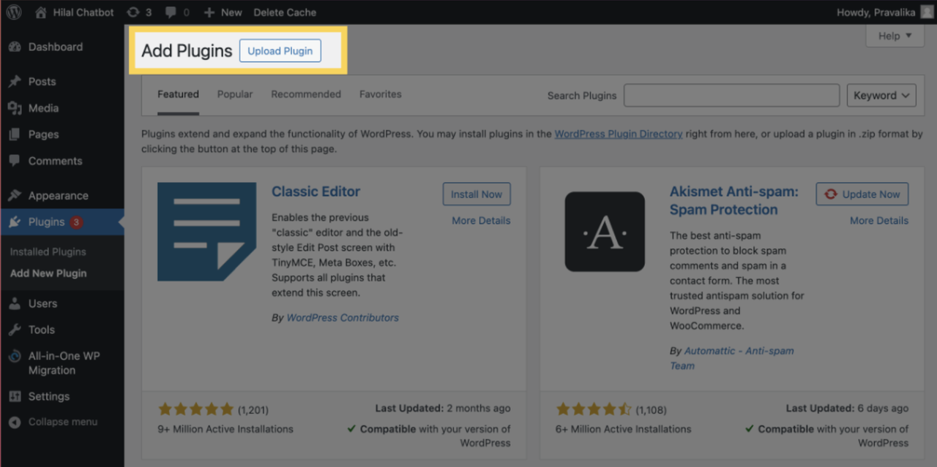937x467 pixels.
Task: Click the Plugins plug icon in sidebar
Action: click(x=15, y=222)
